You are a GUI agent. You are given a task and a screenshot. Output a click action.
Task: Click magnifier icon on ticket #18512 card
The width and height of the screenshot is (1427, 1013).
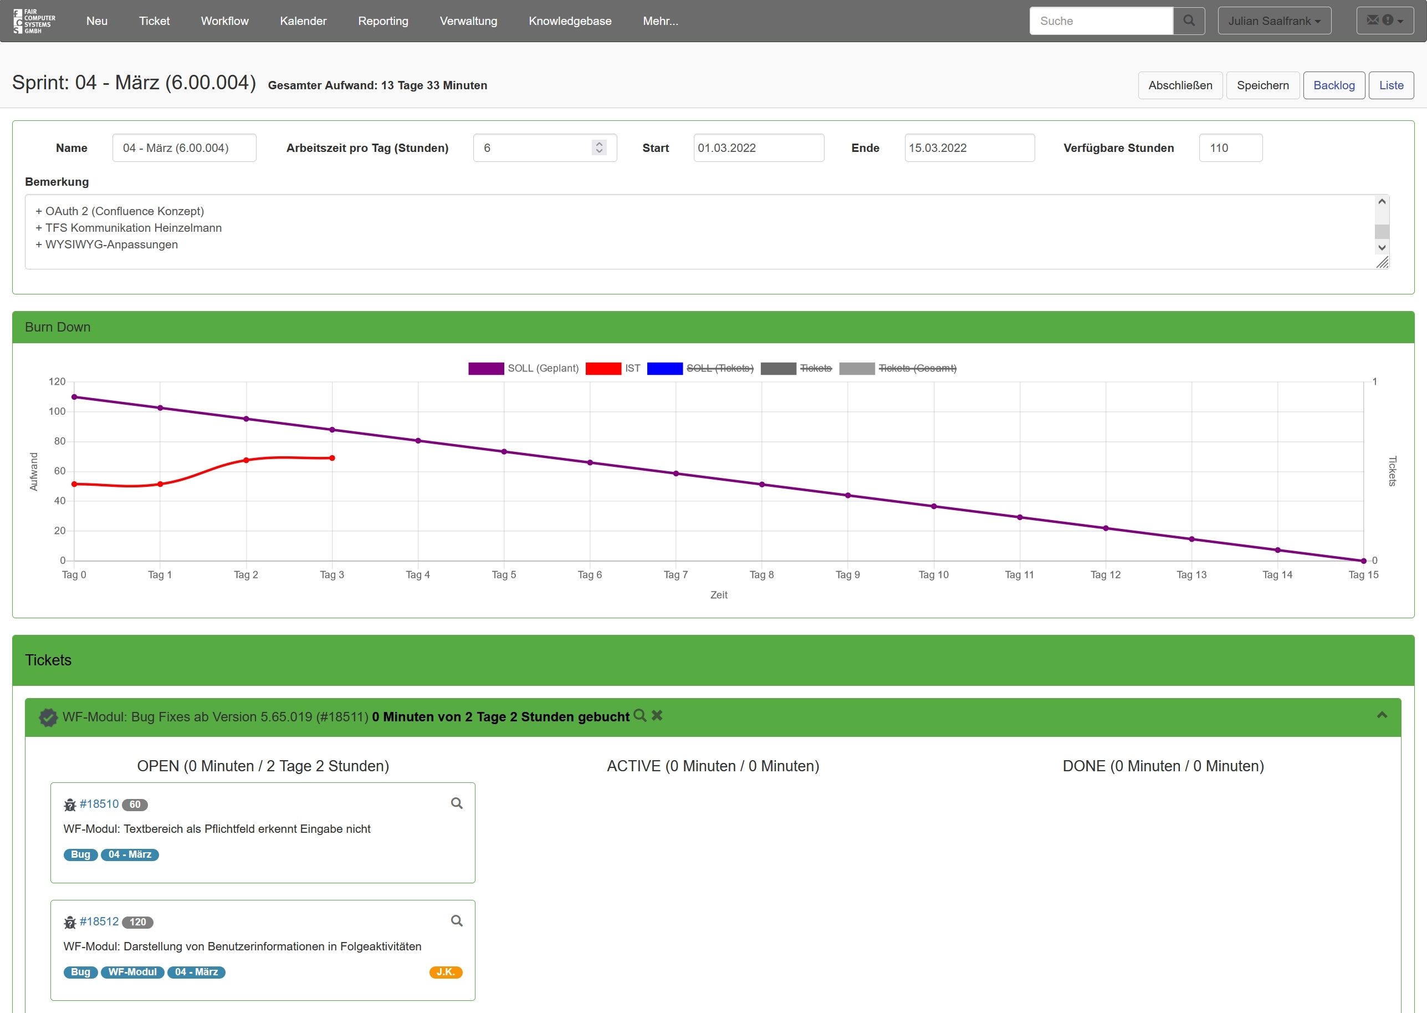pyautogui.click(x=456, y=920)
